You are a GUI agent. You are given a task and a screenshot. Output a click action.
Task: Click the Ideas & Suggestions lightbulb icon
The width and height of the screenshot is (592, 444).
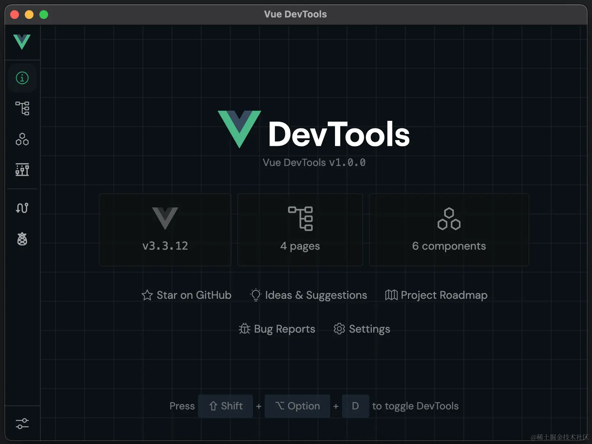(256, 295)
